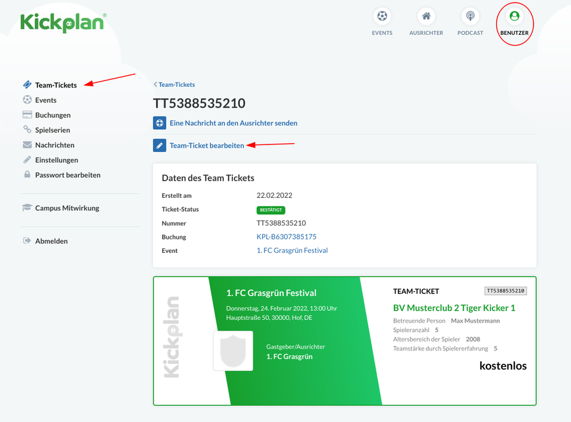Click team name BV Musterclub 2 Tiger Kicker 1
The image size is (571, 422).
(x=454, y=308)
